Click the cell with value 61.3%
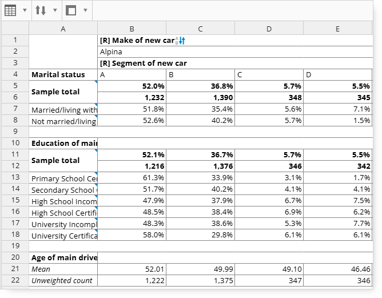 point(132,178)
